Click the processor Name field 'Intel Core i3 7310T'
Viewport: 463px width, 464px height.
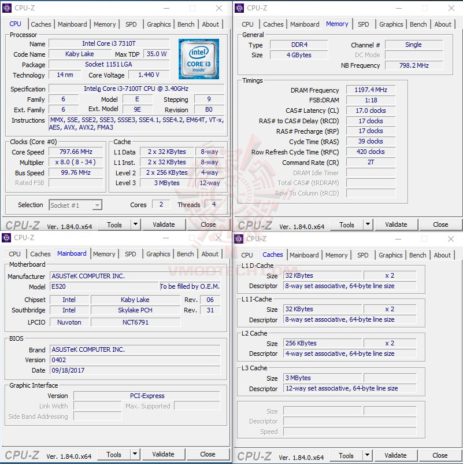pyautogui.click(x=109, y=43)
